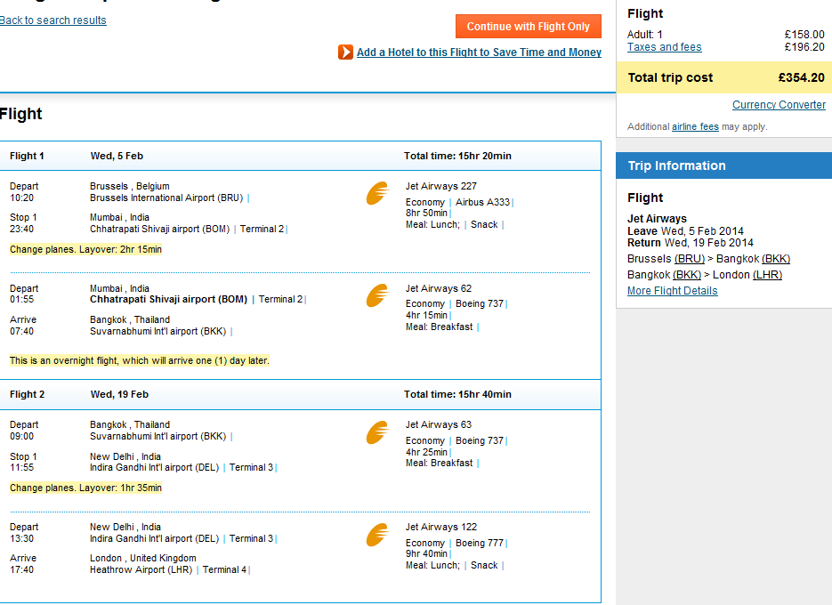Add a Hotel to this Flight

pyautogui.click(x=479, y=52)
